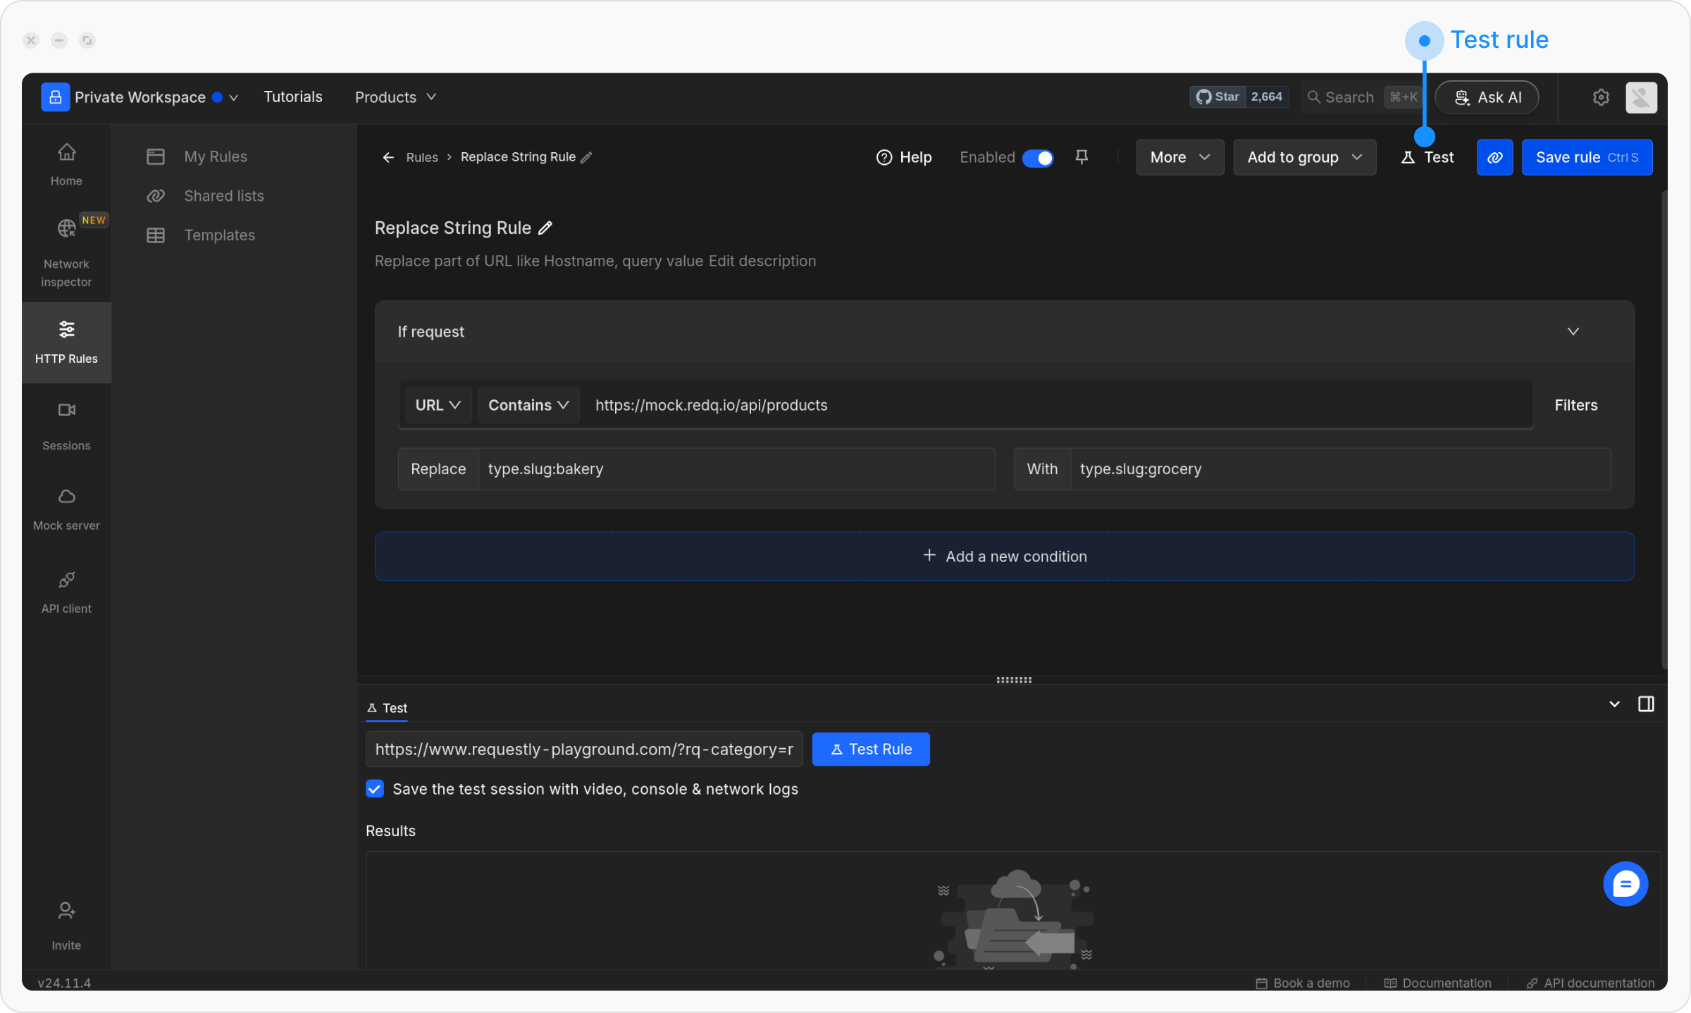1691x1013 pixels.
Task: Uncheck Save the test session checkbox
Action: (x=375, y=789)
